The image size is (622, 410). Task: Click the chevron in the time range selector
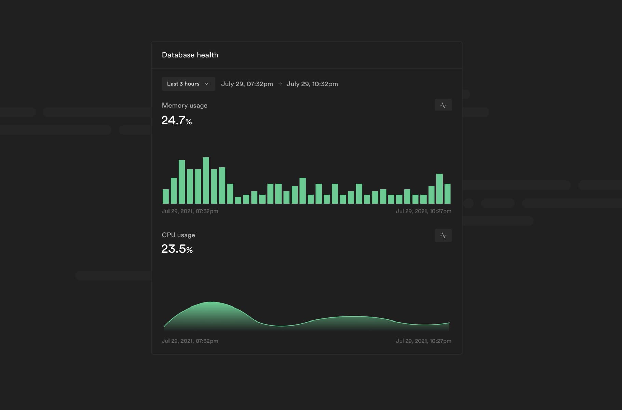tap(206, 84)
